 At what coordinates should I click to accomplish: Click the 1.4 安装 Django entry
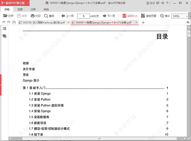[x=40, y=111]
